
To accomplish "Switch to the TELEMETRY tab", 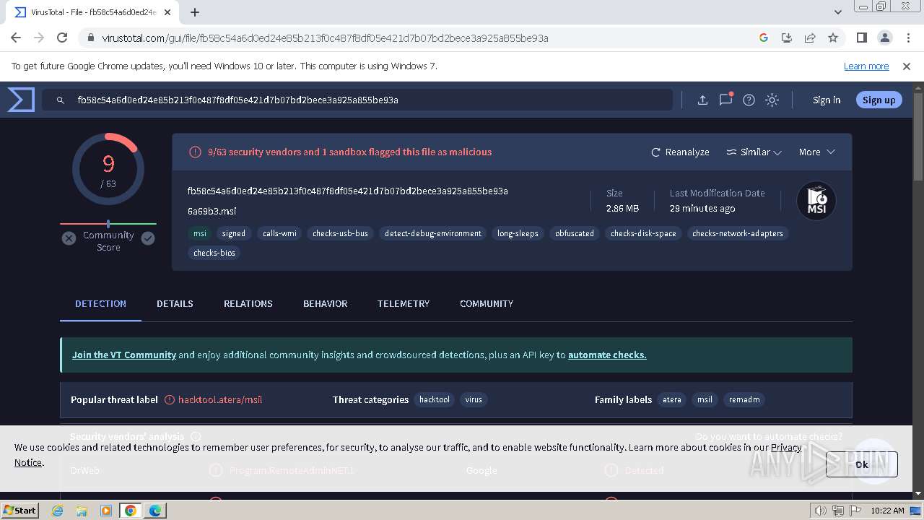I will click(404, 303).
